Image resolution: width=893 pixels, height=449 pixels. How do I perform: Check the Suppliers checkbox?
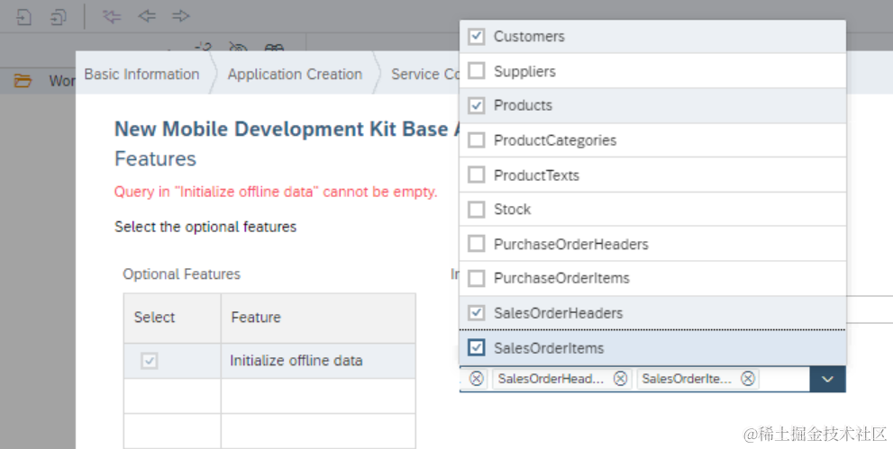tap(477, 71)
